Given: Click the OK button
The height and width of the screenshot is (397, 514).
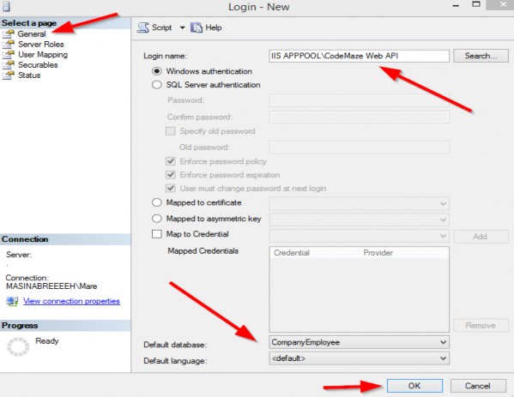Looking at the screenshot, I should (x=414, y=386).
